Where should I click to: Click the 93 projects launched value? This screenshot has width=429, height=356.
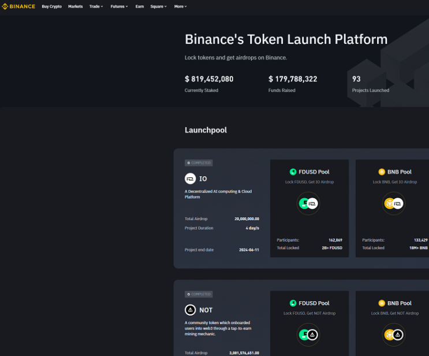356,79
